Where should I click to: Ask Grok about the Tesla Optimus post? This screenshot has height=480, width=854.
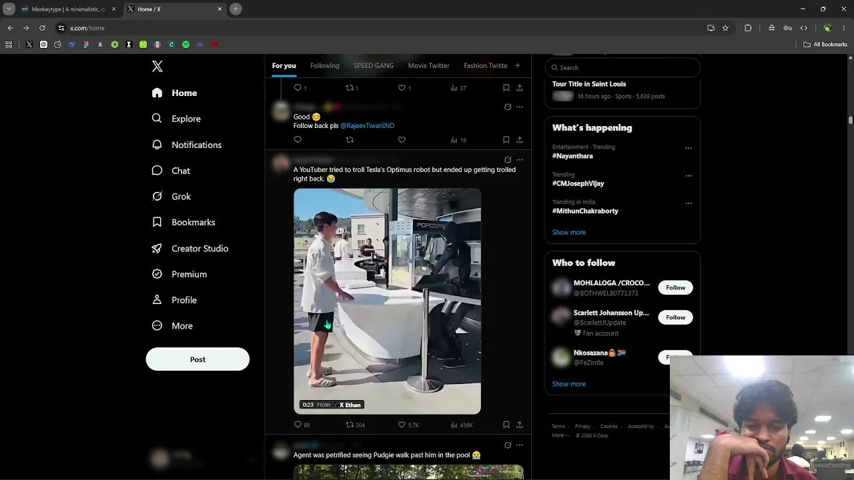click(x=508, y=160)
